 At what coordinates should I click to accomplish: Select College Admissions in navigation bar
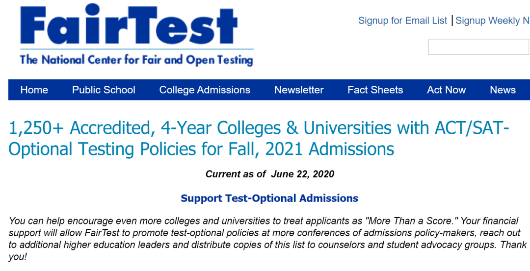click(x=205, y=90)
